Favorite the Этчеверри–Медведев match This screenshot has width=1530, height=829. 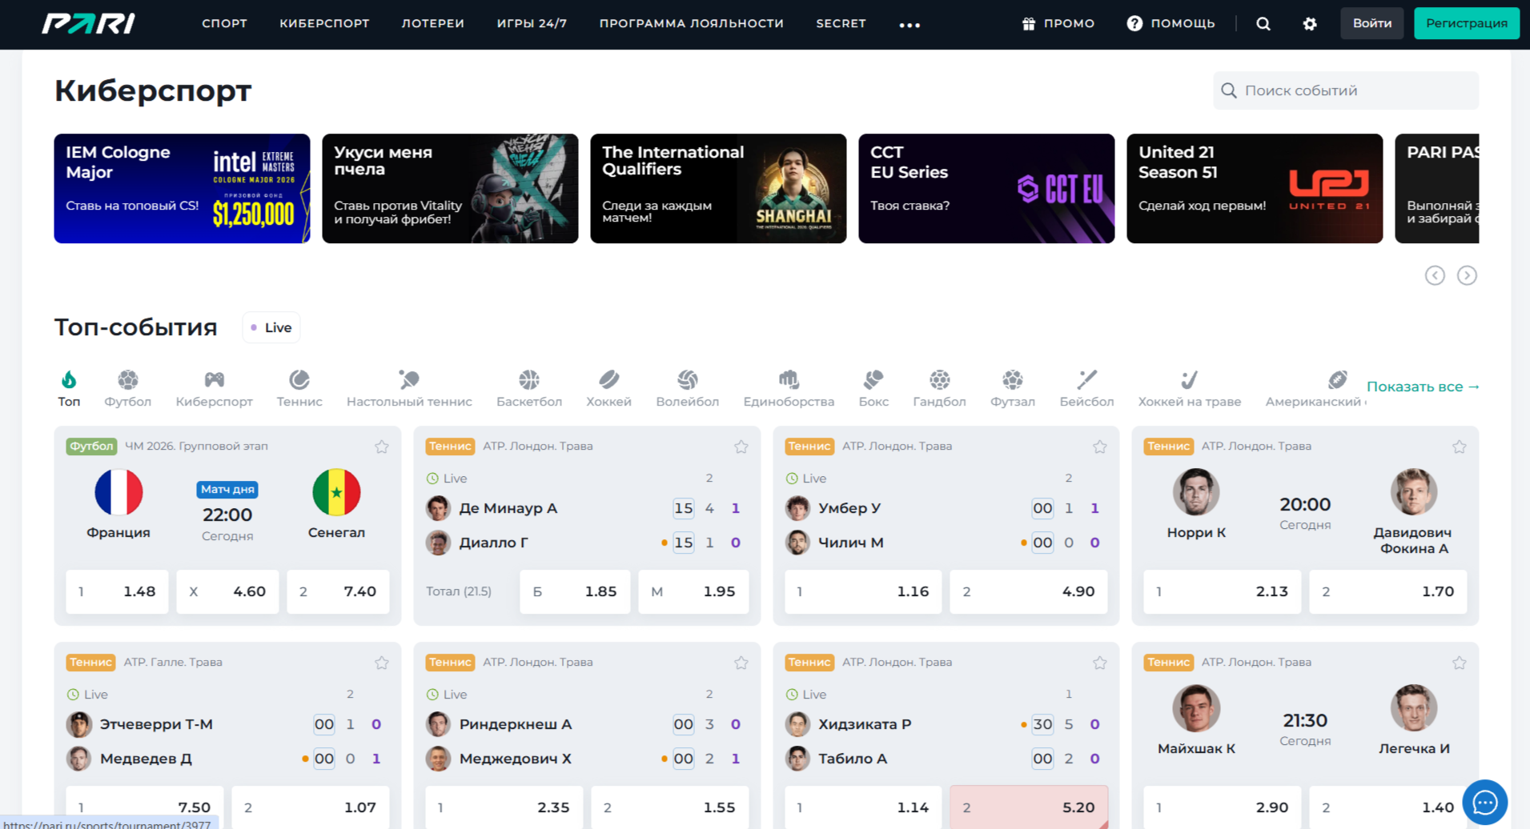coord(382,663)
